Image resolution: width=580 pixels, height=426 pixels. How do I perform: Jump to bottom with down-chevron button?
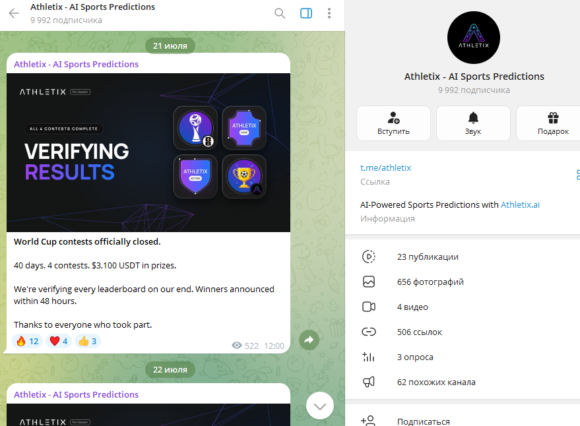[320, 406]
